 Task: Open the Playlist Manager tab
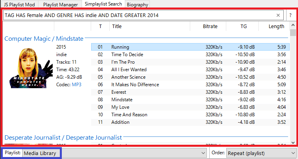coord(61,4)
